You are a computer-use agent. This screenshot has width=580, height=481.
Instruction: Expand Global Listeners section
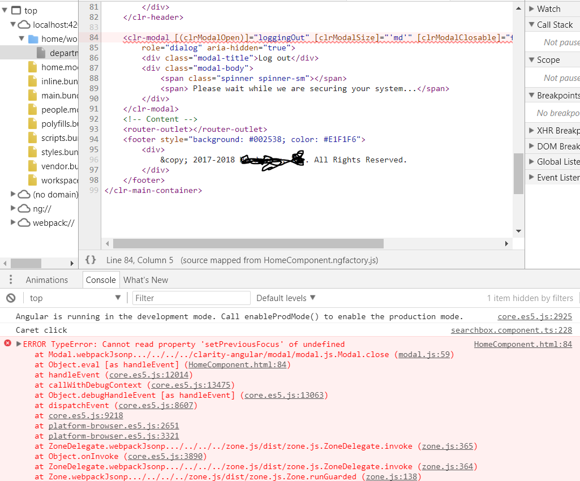pos(531,161)
